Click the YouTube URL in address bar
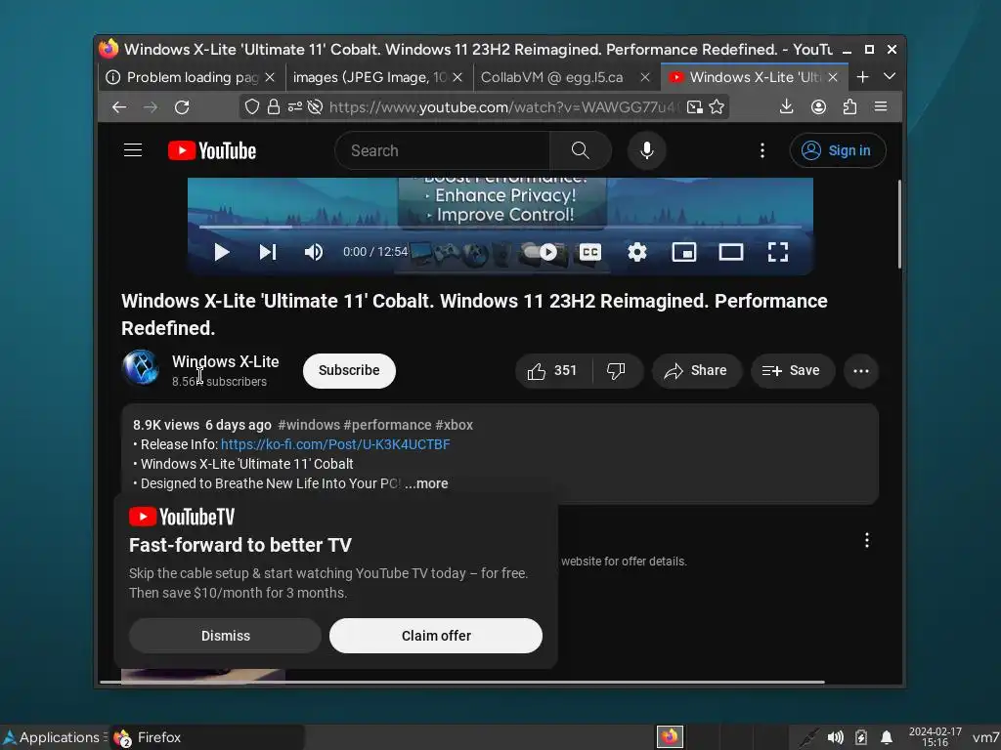The height and width of the screenshot is (750, 1001). point(504,107)
